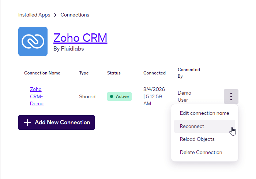Select Reload Objects menu option
Screen dimensions: 256x179
pyautogui.click(x=197, y=139)
